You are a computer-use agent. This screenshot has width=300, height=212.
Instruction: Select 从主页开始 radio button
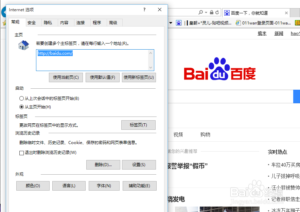pyautogui.click(x=21, y=107)
